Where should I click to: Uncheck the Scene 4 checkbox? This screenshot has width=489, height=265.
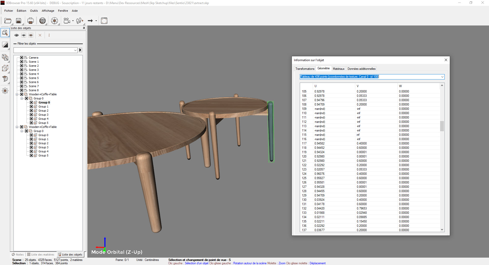(x=22, y=74)
